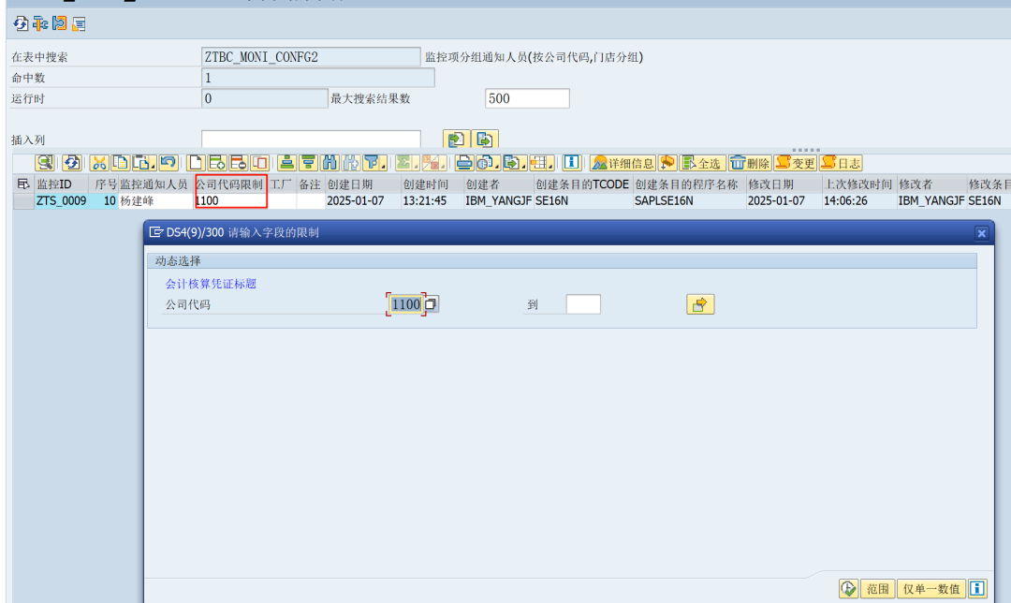
Task: Click the 监控ID column header
Action: click(61, 184)
